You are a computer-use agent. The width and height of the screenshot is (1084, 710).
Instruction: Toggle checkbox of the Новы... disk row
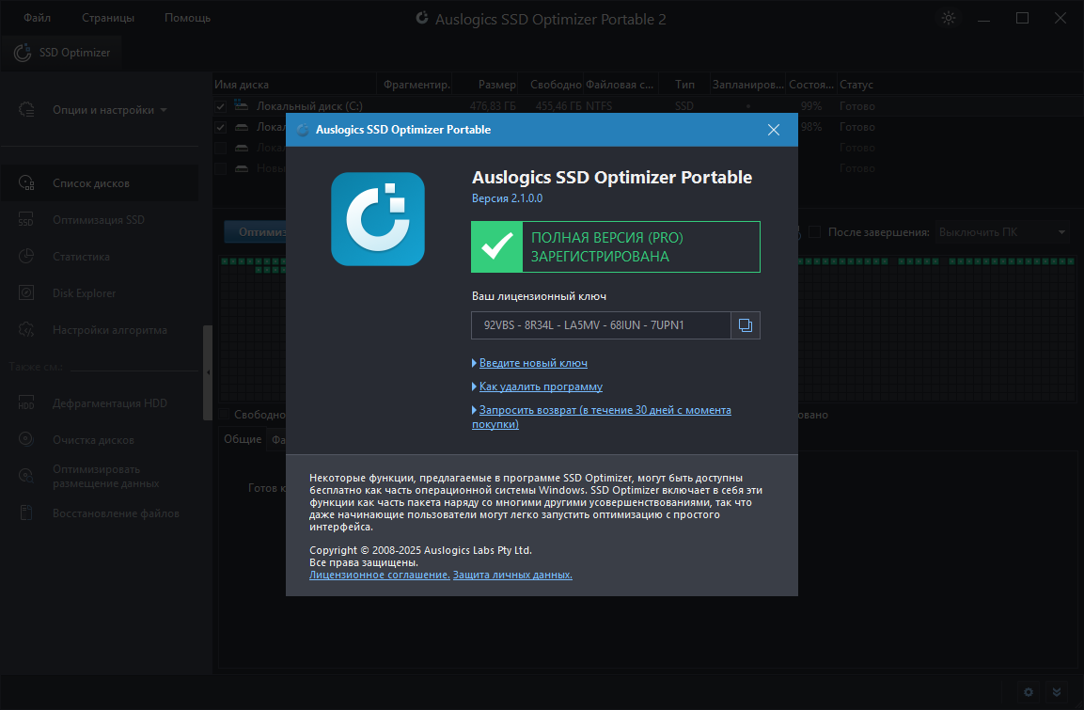(x=221, y=168)
